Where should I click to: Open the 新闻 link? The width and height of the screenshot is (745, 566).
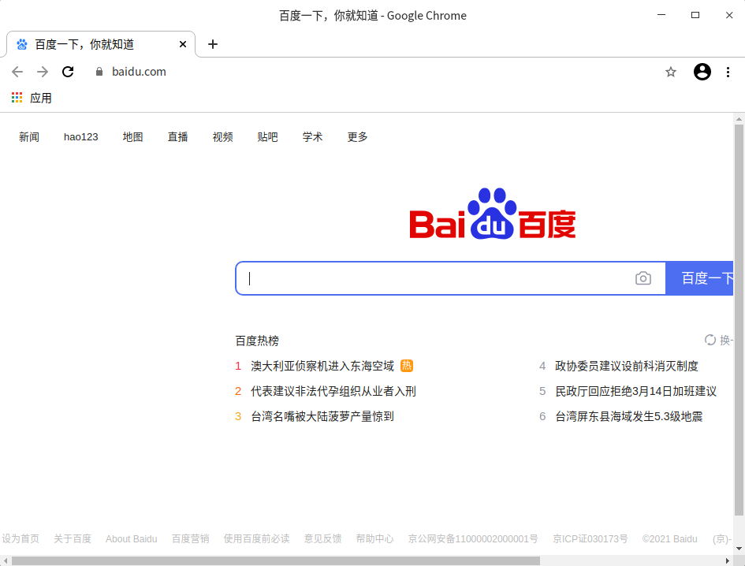pos(29,137)
